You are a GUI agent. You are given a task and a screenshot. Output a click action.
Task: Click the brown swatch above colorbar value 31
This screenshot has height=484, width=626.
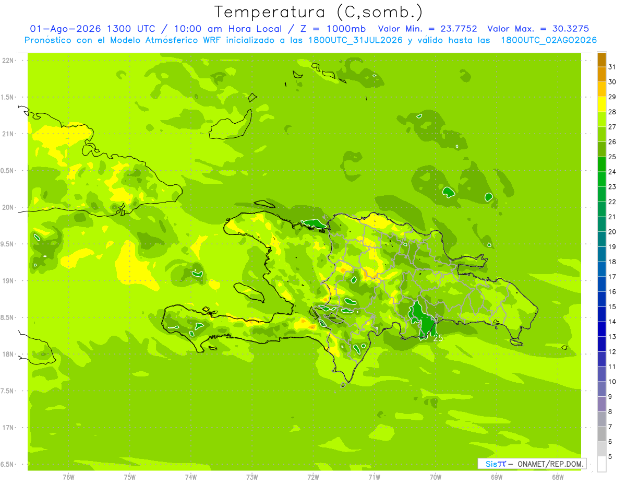coord(601,60)
